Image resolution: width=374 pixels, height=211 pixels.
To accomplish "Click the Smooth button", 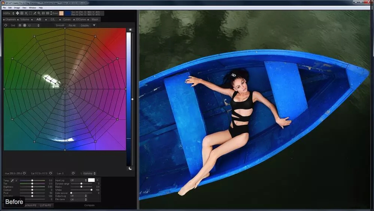I will pos(60,25).
